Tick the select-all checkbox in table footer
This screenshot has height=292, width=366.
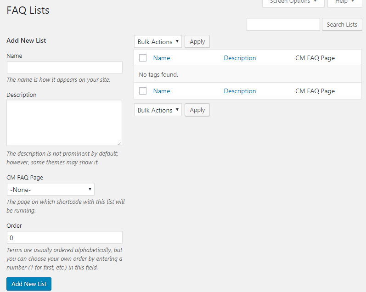tap(143, 91)
